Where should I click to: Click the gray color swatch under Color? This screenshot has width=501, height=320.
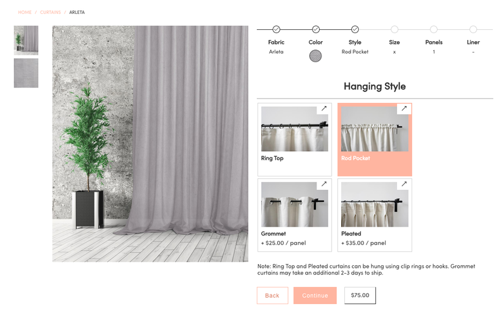pyautogui.click(x=315, y=56)
